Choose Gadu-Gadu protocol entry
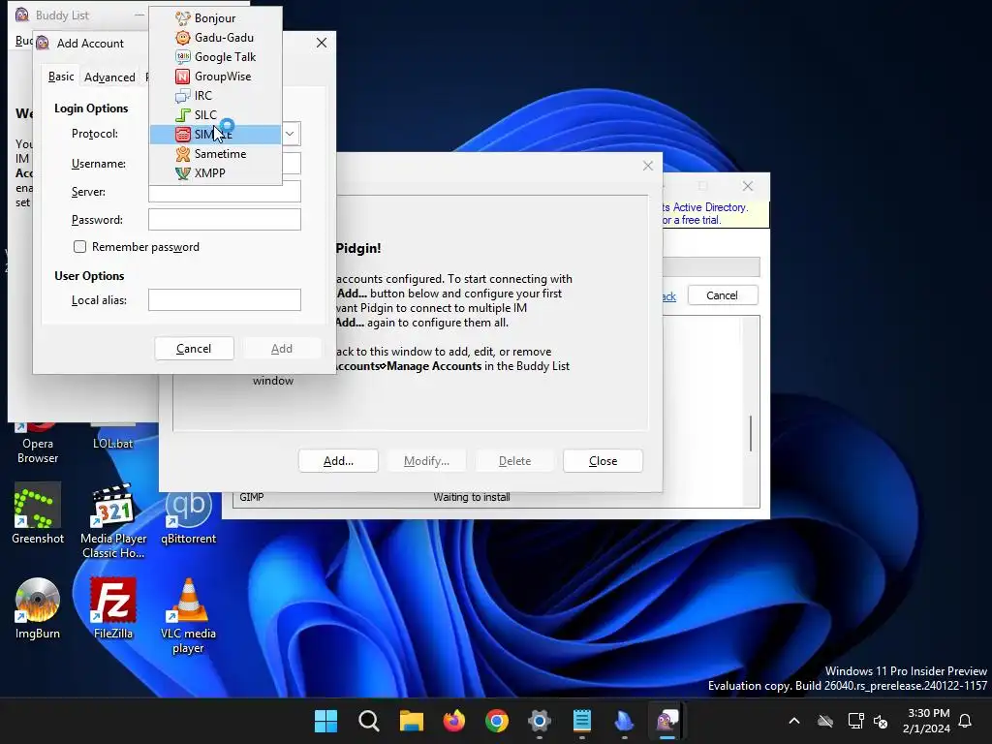Viewport: 992px width, 744px height. [215, 38]
